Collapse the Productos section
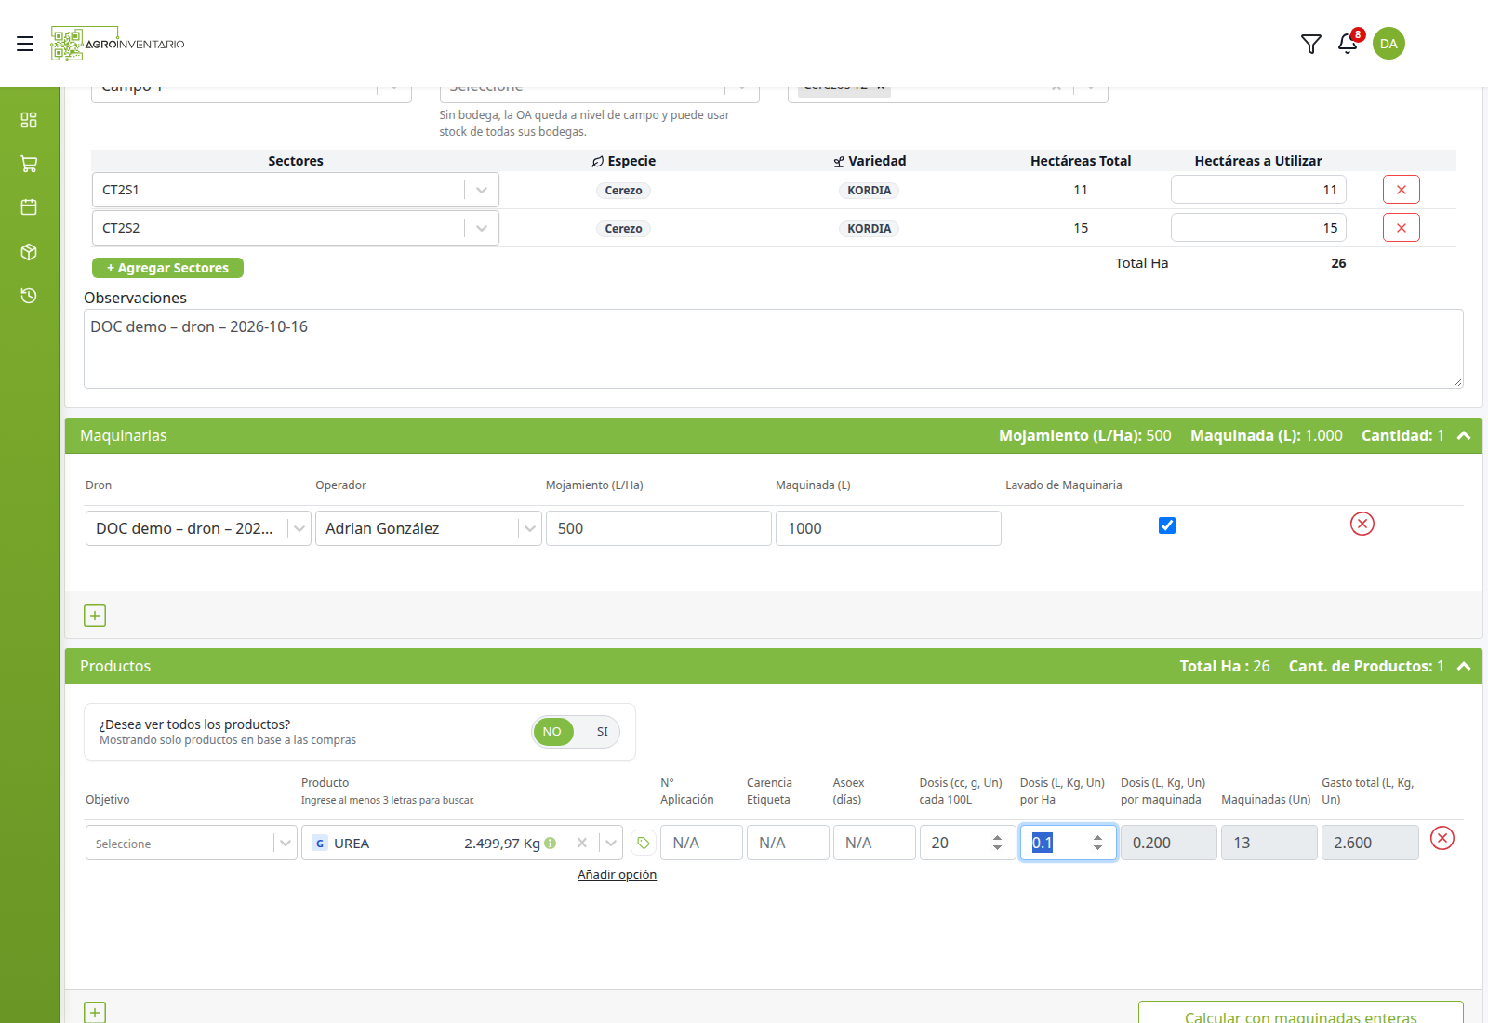 (1464, 666)
